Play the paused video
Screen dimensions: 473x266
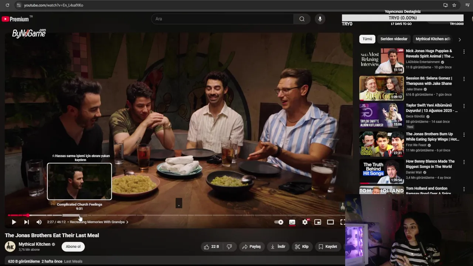click(14, 222)
